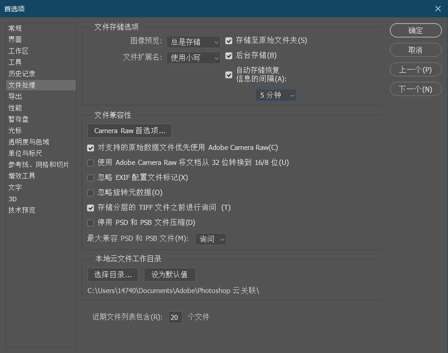This screenshot has width=448, height=353.
Task: Go to 导出 preferences category
Action: (x=41, y=96)
